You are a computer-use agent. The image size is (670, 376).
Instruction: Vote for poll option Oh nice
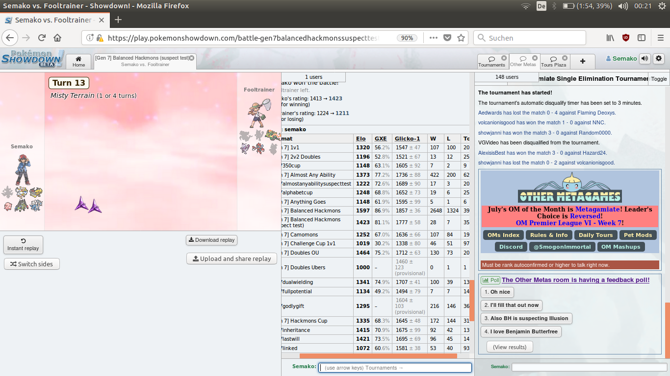click(497, 292)
